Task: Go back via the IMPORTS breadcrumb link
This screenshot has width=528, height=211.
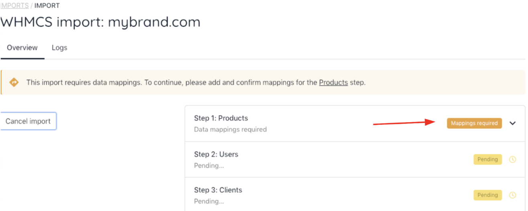Action: [x=14, y=6]
